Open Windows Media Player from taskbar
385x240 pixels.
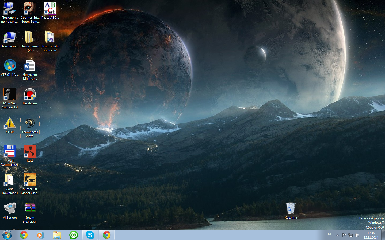point(40,235)
